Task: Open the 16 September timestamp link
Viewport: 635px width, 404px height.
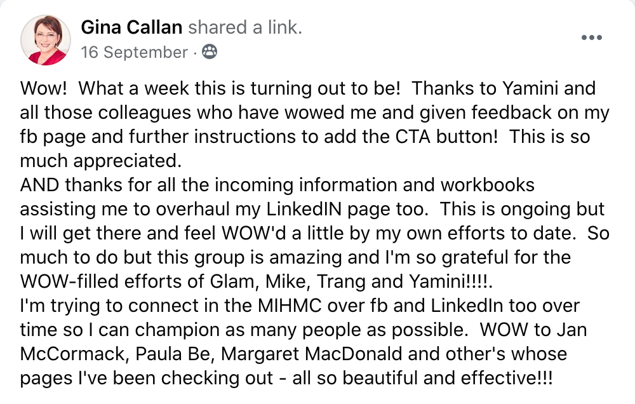Action: [135, 53]
